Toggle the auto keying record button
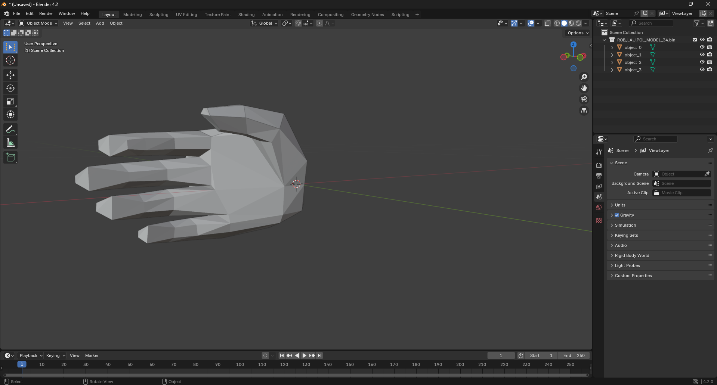 pos(265,355)
